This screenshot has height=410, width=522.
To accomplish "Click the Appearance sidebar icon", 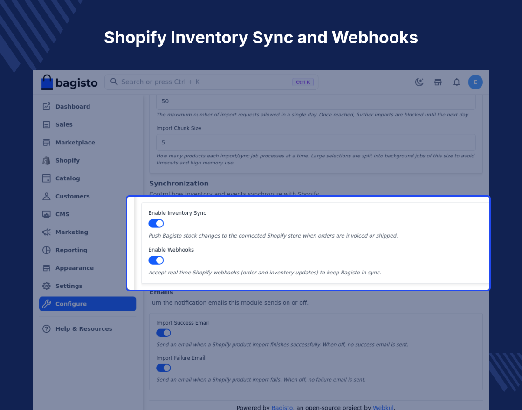I will (46, 268).
